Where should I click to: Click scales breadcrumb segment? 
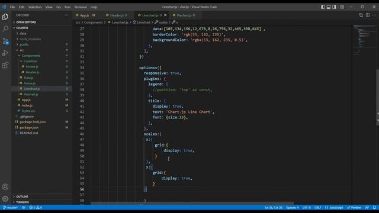point(161,22)
